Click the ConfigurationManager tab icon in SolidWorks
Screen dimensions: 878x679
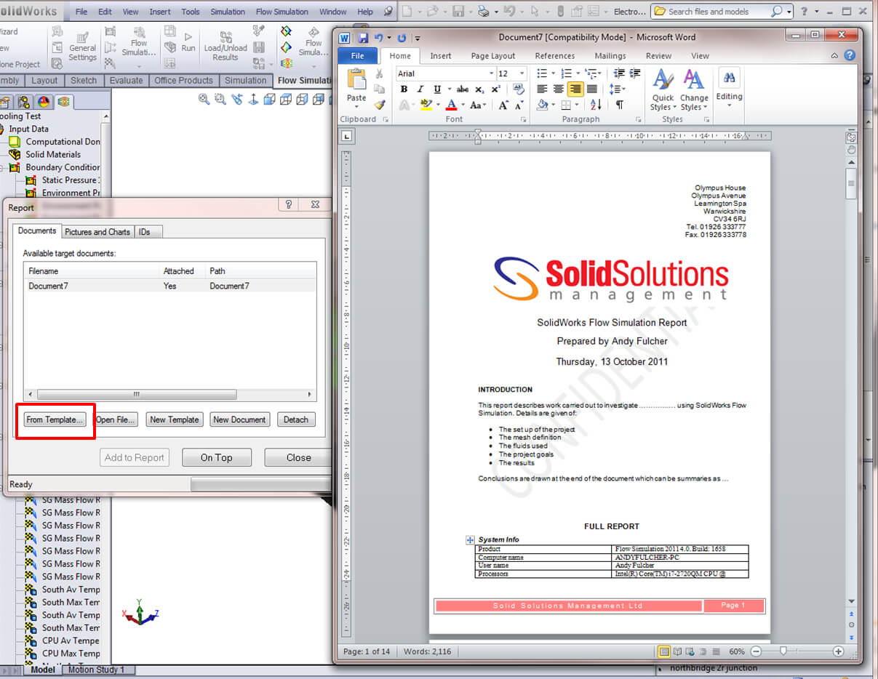[23, 103]
